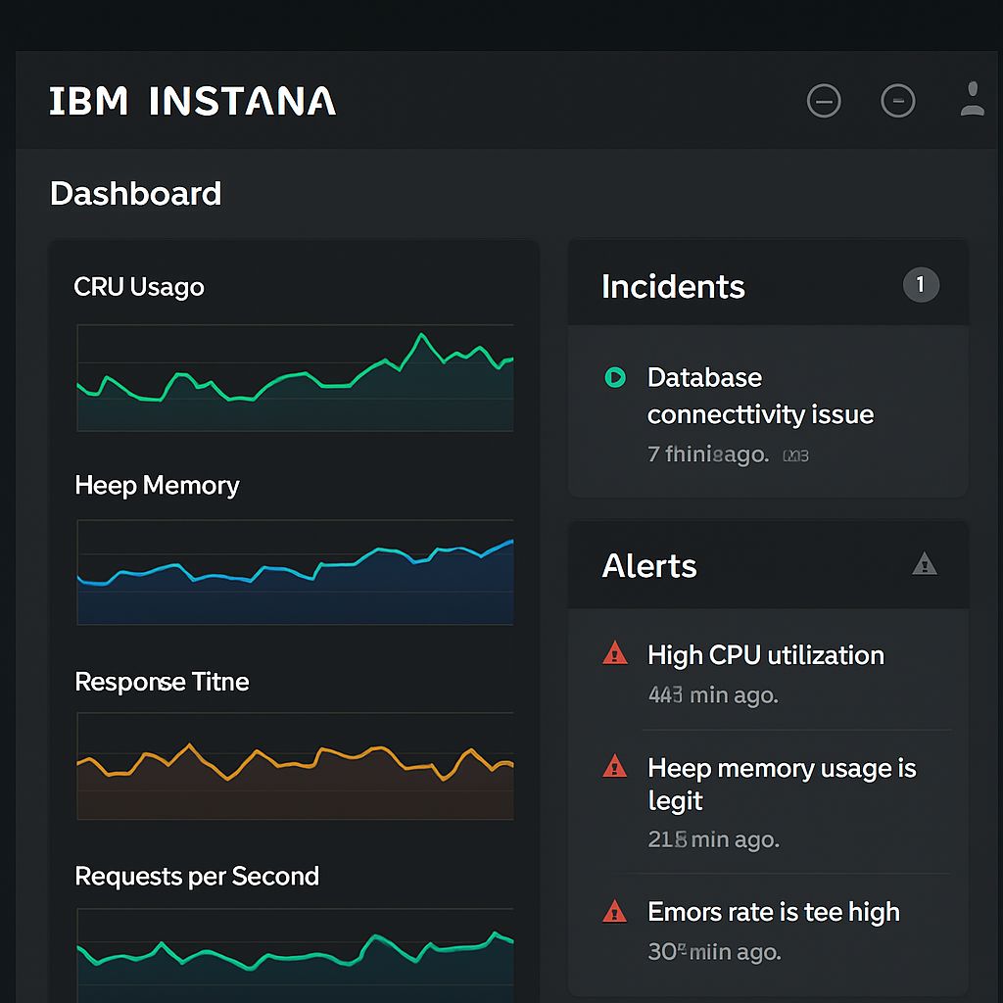Click the red alert icon beside Heap memory alert

click(x=616, y=769)
